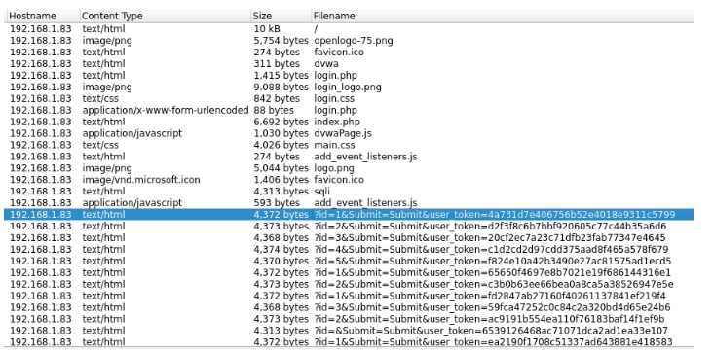Click the 4,374 bytes size cell

(x=281, y=249)
